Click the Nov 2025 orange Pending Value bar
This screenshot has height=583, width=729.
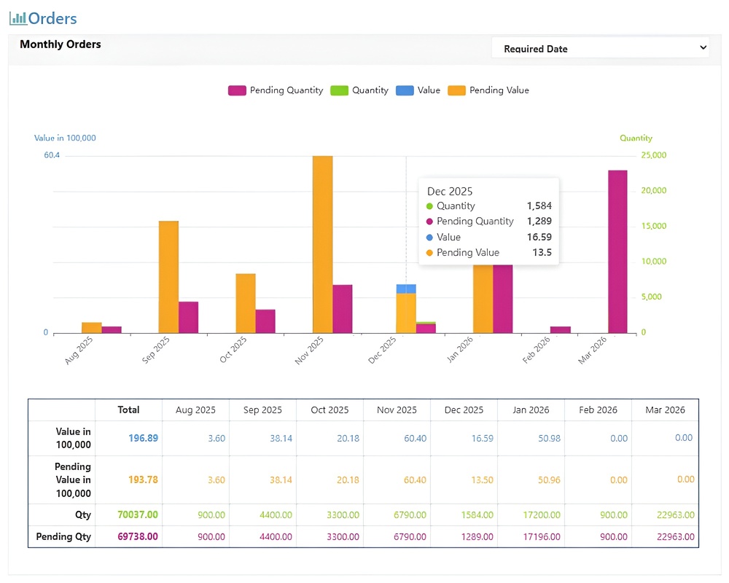pyautogui.click(x=323, y=244)
